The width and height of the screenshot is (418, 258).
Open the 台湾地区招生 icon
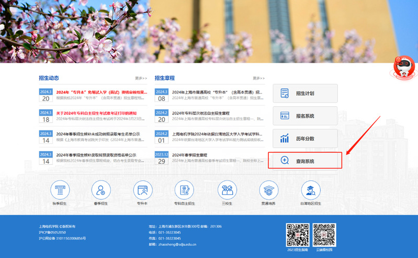(311, 189)
